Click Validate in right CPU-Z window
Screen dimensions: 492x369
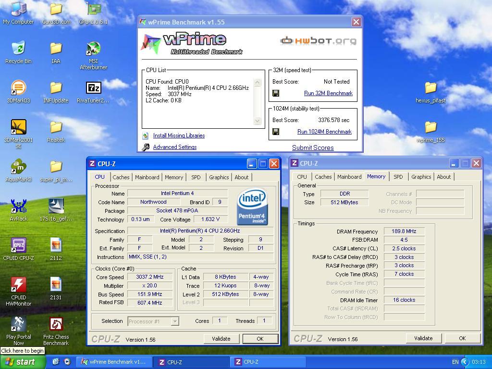pos(424,338)
